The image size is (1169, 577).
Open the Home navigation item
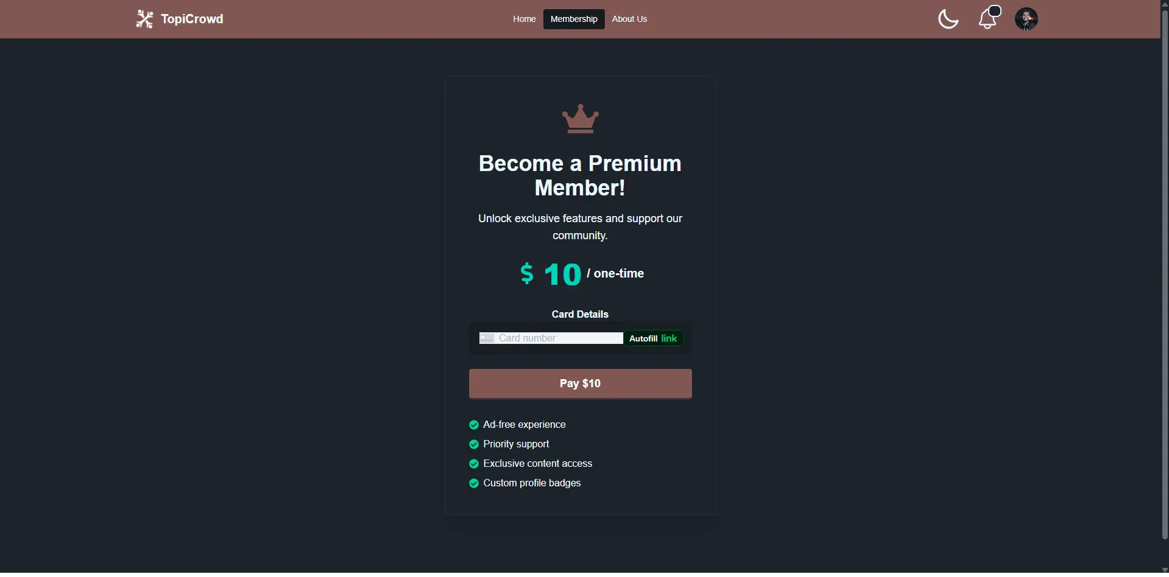523,19
